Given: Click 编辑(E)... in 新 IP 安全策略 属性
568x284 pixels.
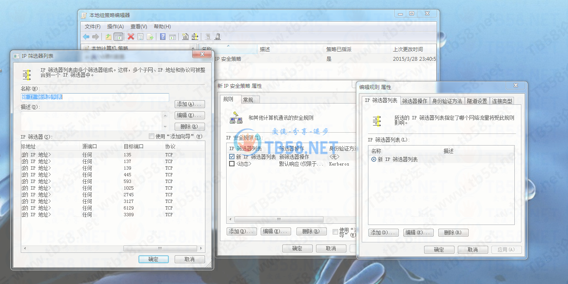Looking at the screenshot, I should coord(276,232).
